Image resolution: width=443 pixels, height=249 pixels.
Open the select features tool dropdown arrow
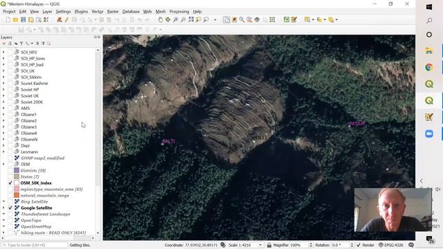313,20
